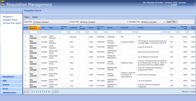
Task: Open the Status Filter dropdown
Action: (51, 22)
